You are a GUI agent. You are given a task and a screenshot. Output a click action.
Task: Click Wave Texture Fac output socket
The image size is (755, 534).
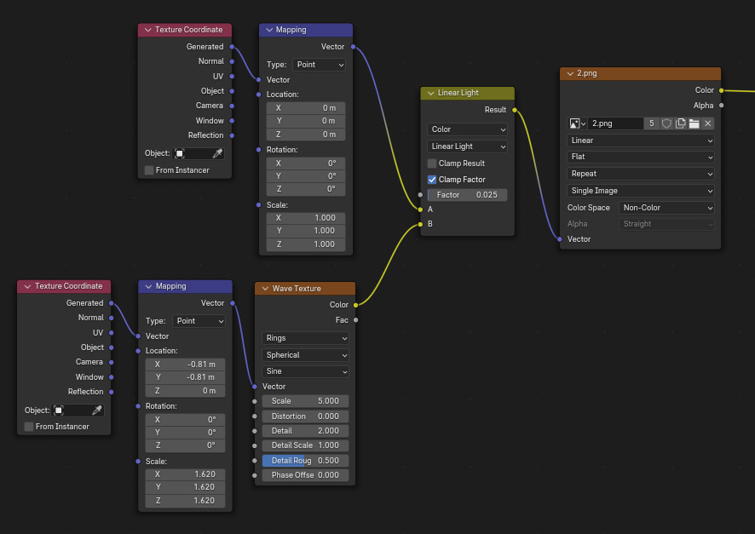tap(356, 320)
